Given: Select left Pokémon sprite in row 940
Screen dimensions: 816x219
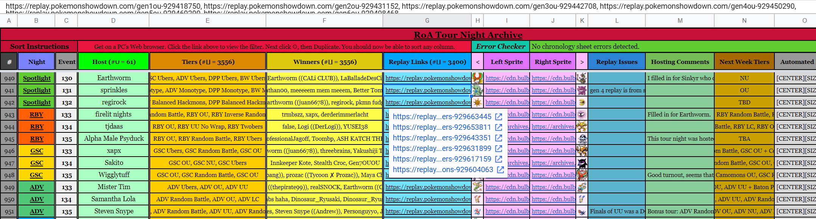Looking at the screenshot, I should click(x=477, y=78).
